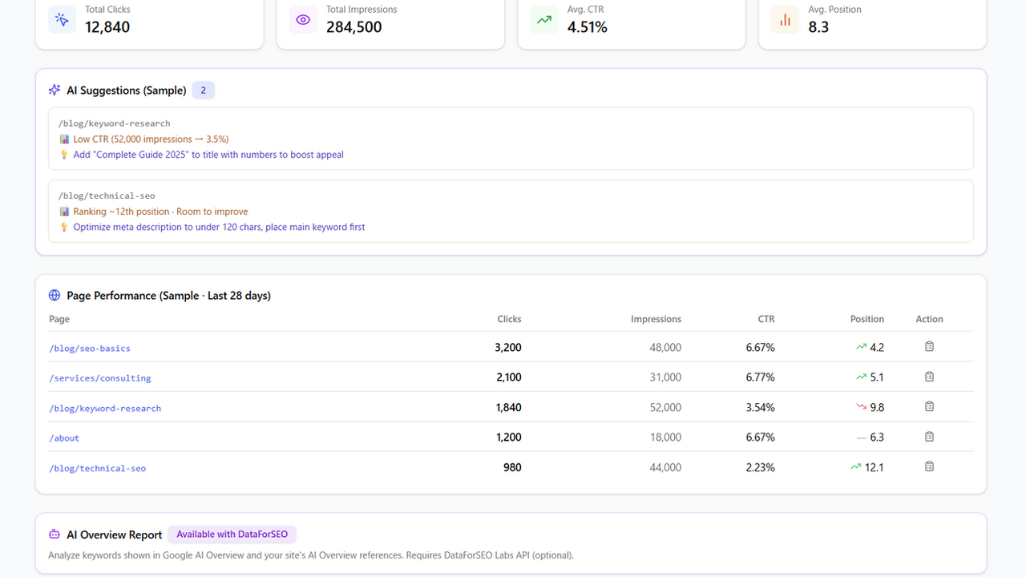Click upward trend icon next to 5.1
1026x577 pixels.
point(861,377)
